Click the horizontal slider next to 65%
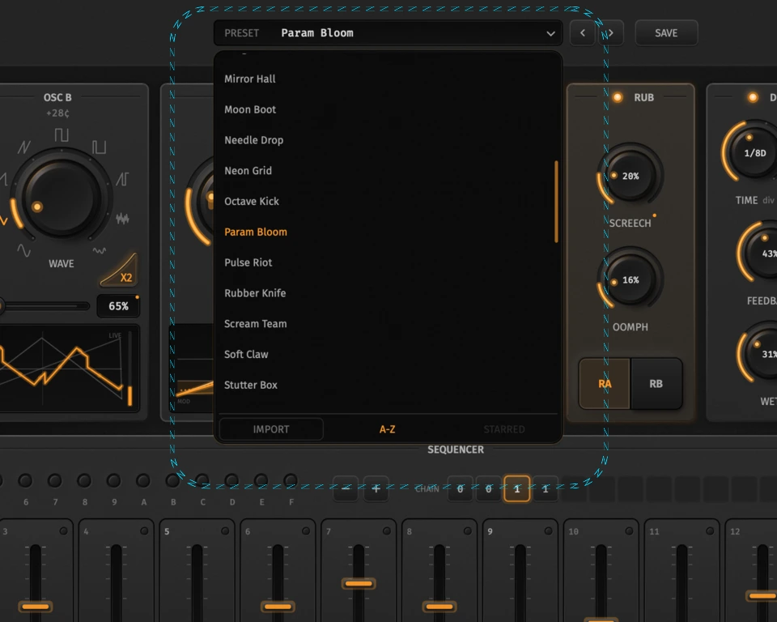The width and height of the screenshot is (777, 622). click(x=45, y=306)
